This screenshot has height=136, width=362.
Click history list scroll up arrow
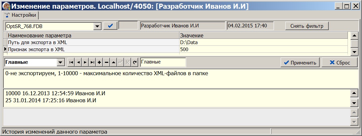pos(354,93)
